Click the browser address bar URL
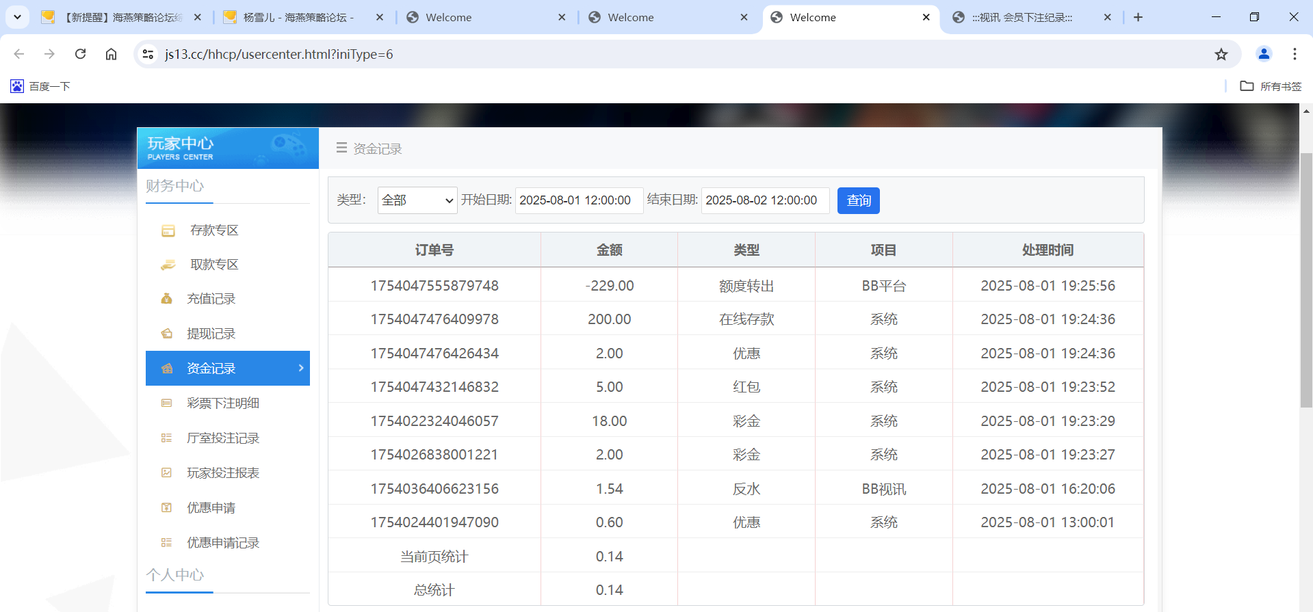Image resolution: width=1313 pixels, height=612 pixels. (x=279, y=54)
